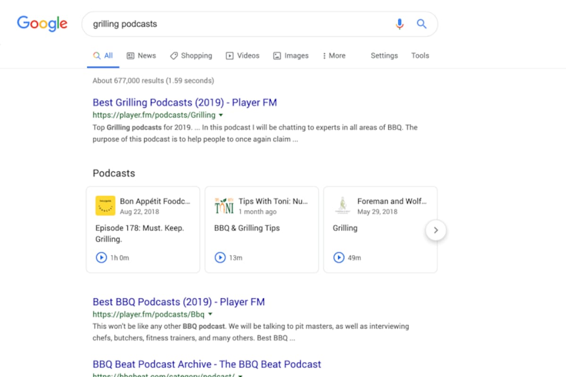Open BBQ & Grilling Tips episode title
Viewport: 566px width, 377px height.
pos(247,228)
